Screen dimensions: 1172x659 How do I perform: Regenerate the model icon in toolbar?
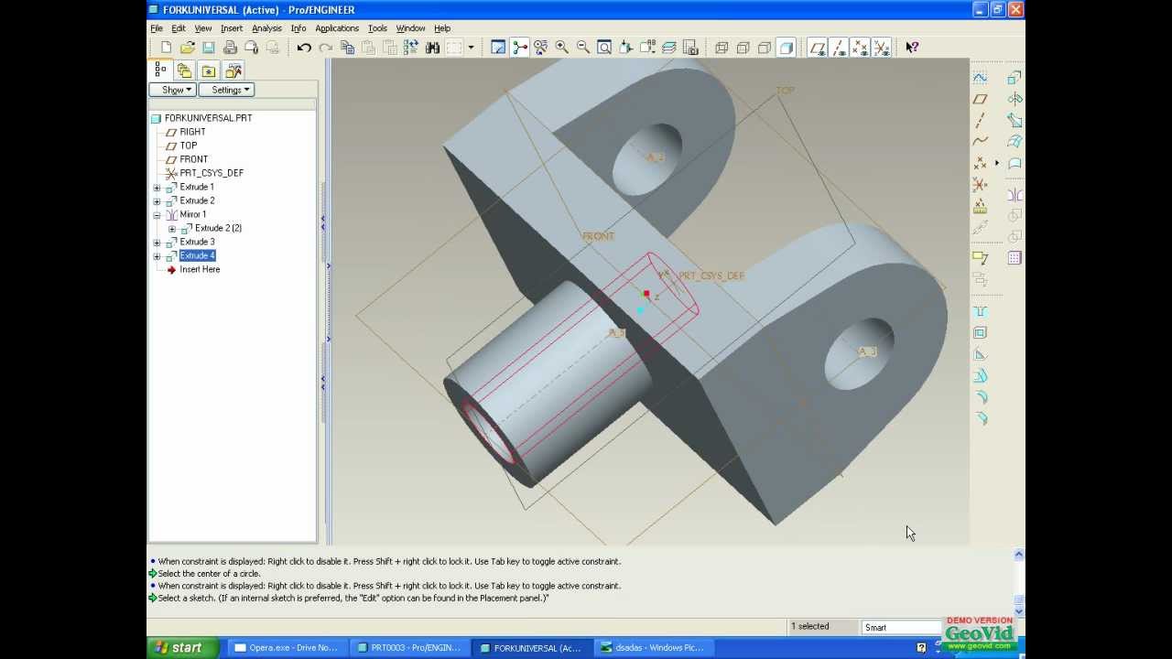point(411,48)
